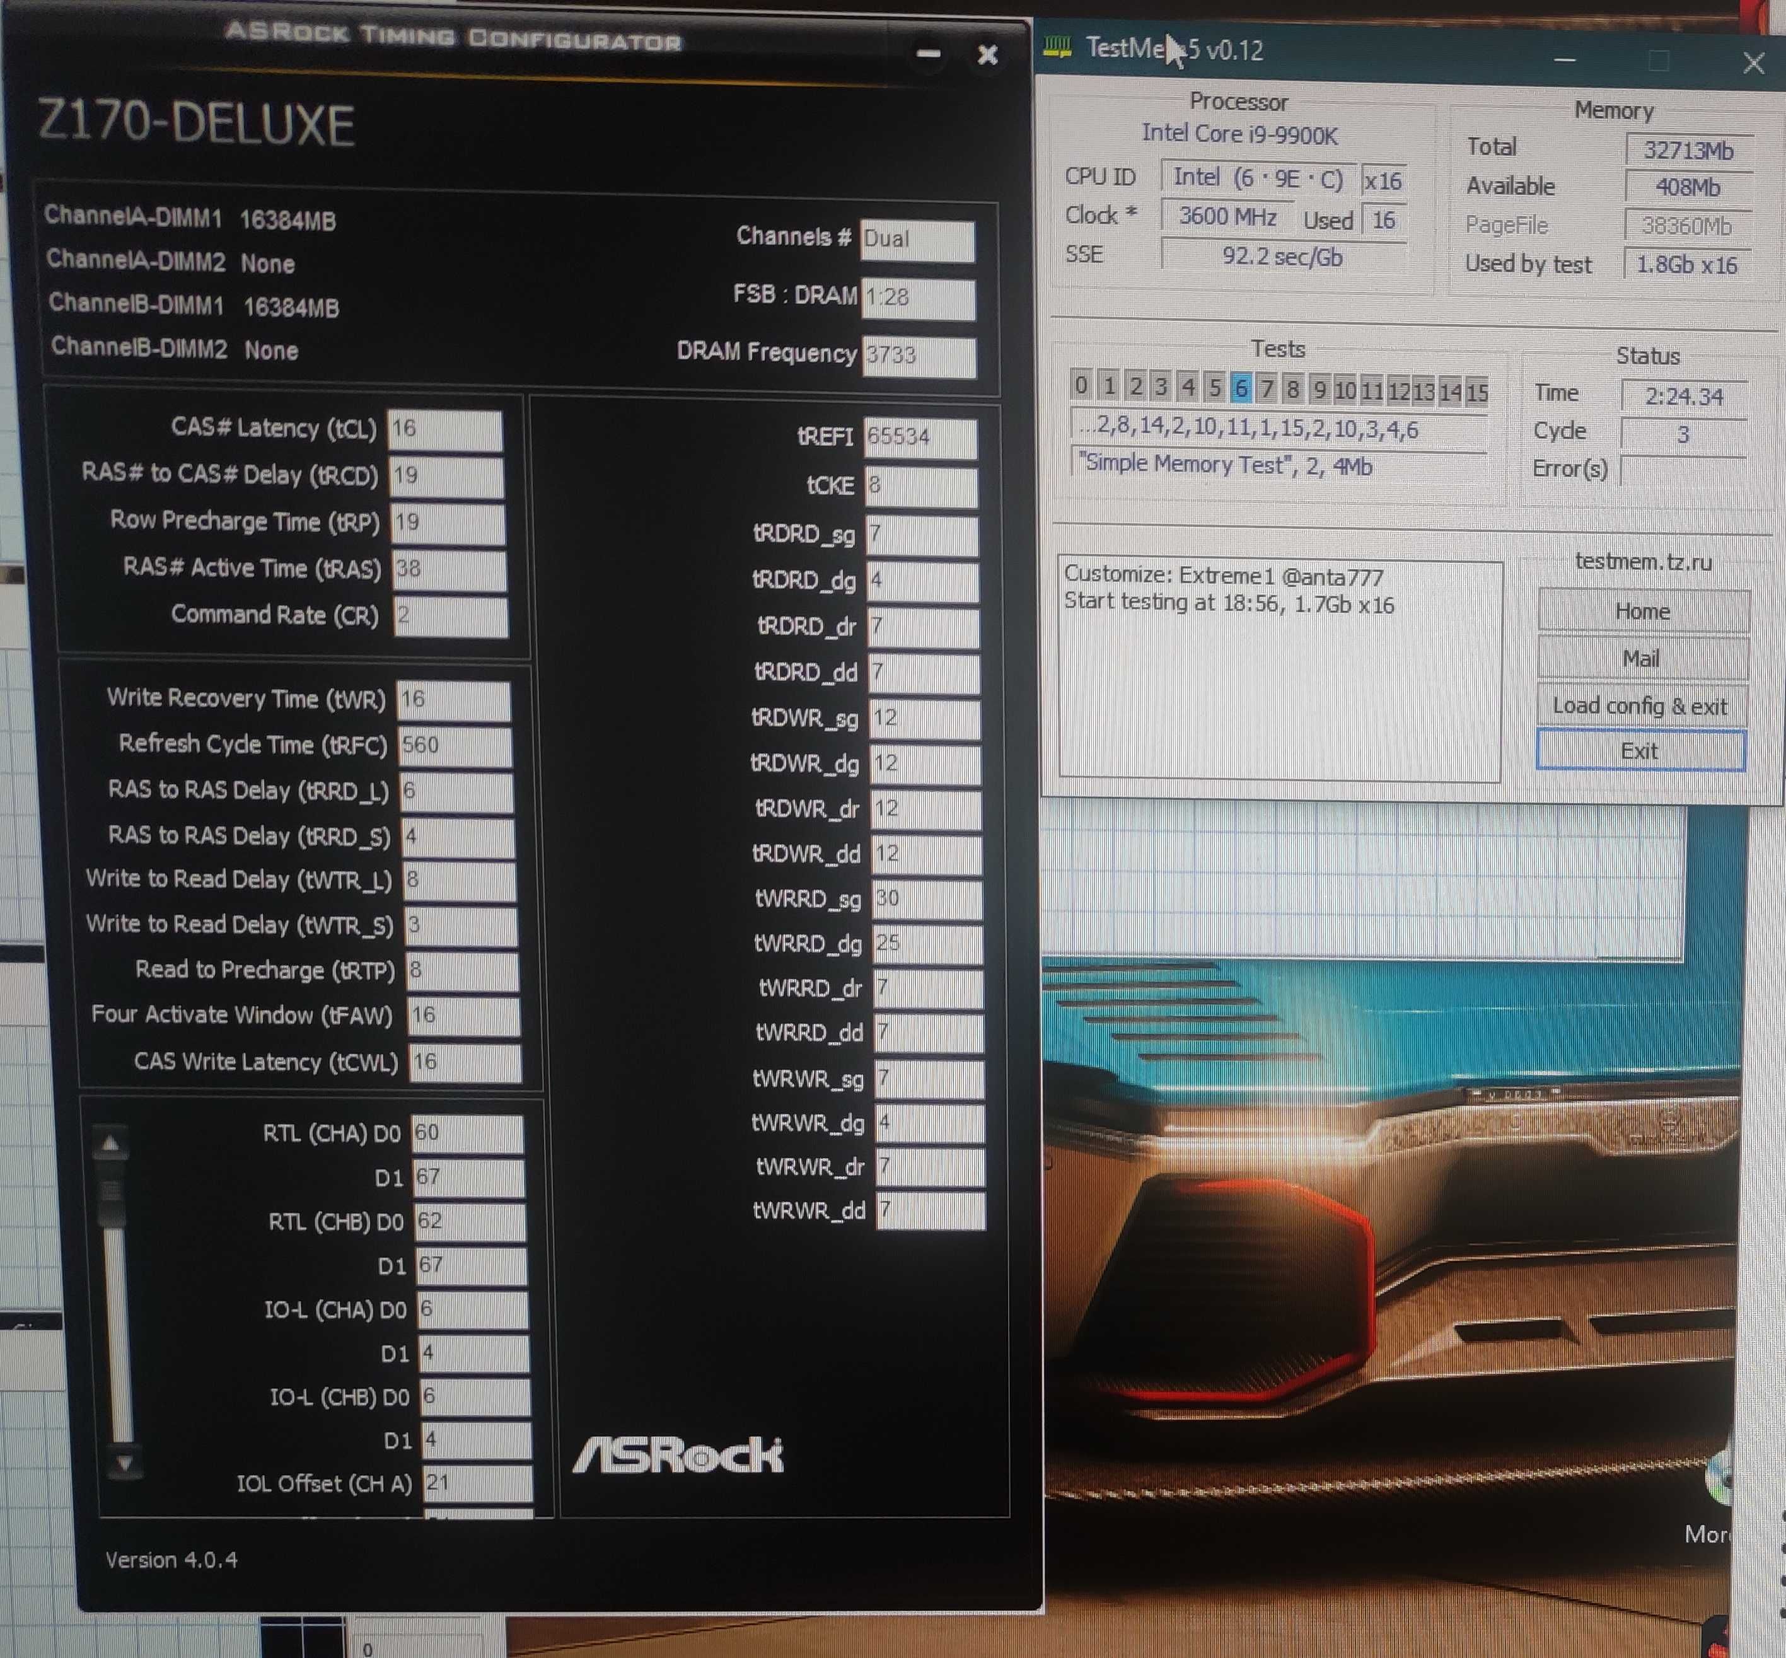Viewport: 1786px width, 1658px height.
Task: Click the Row Precharge Time (tRP) field
Action: 448,524
